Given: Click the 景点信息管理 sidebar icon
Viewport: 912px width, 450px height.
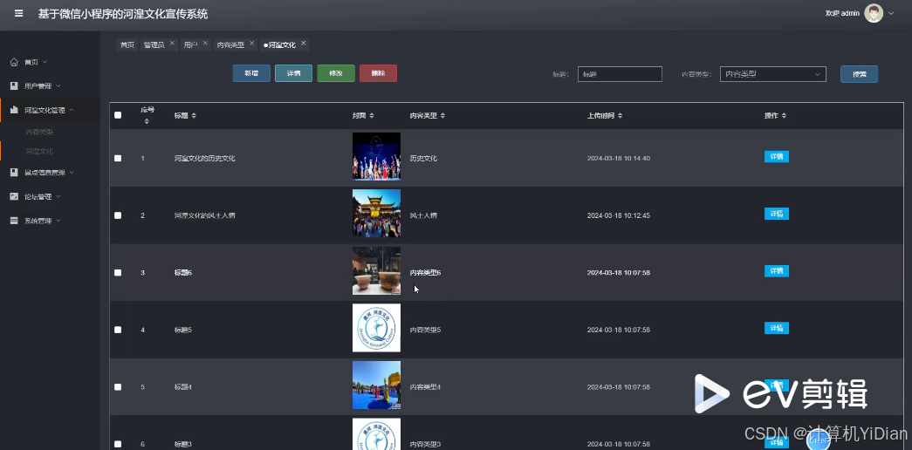Looking at the screenshot, I should (14, 173).
